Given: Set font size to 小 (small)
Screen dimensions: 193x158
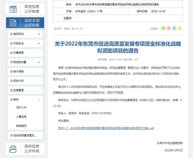Looking at the screenshot, I should 80,29.
